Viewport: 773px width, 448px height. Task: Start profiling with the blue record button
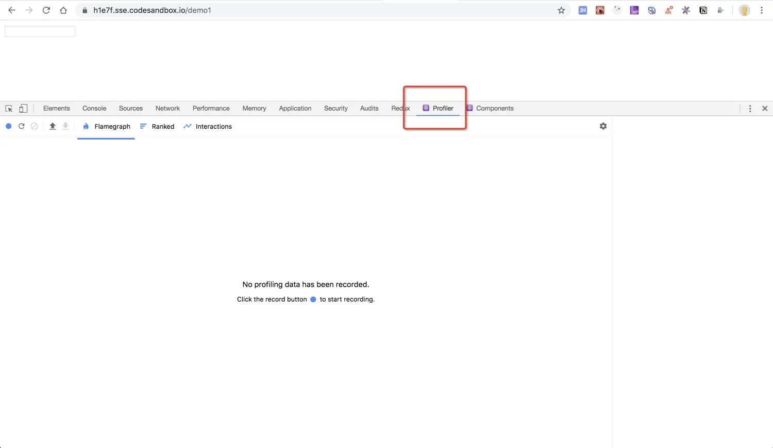coord(8,126)
